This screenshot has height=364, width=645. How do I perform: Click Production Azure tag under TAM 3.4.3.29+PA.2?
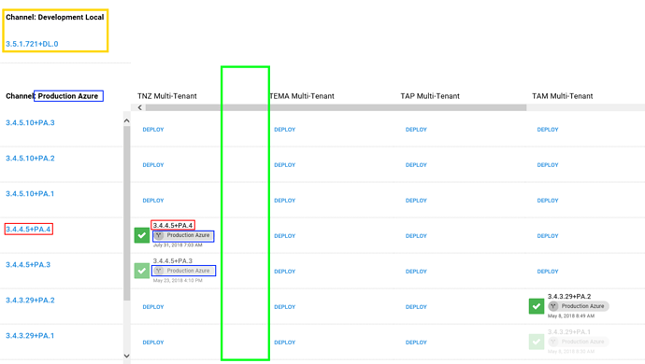[x=579, y=306]
